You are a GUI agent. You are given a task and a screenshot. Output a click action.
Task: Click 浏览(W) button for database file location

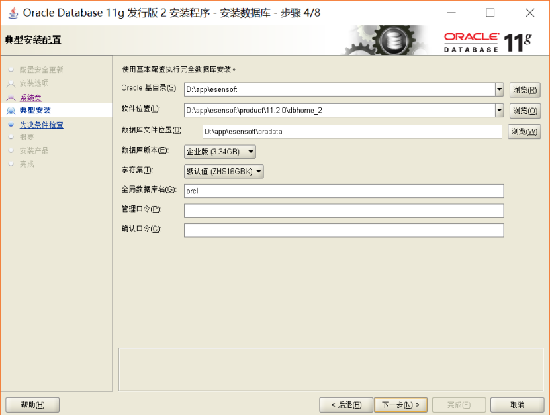tap(524, 132)
